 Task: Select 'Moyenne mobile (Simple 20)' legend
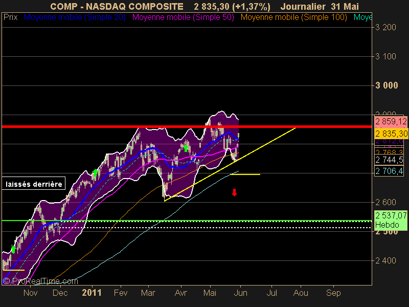(75, 17)
